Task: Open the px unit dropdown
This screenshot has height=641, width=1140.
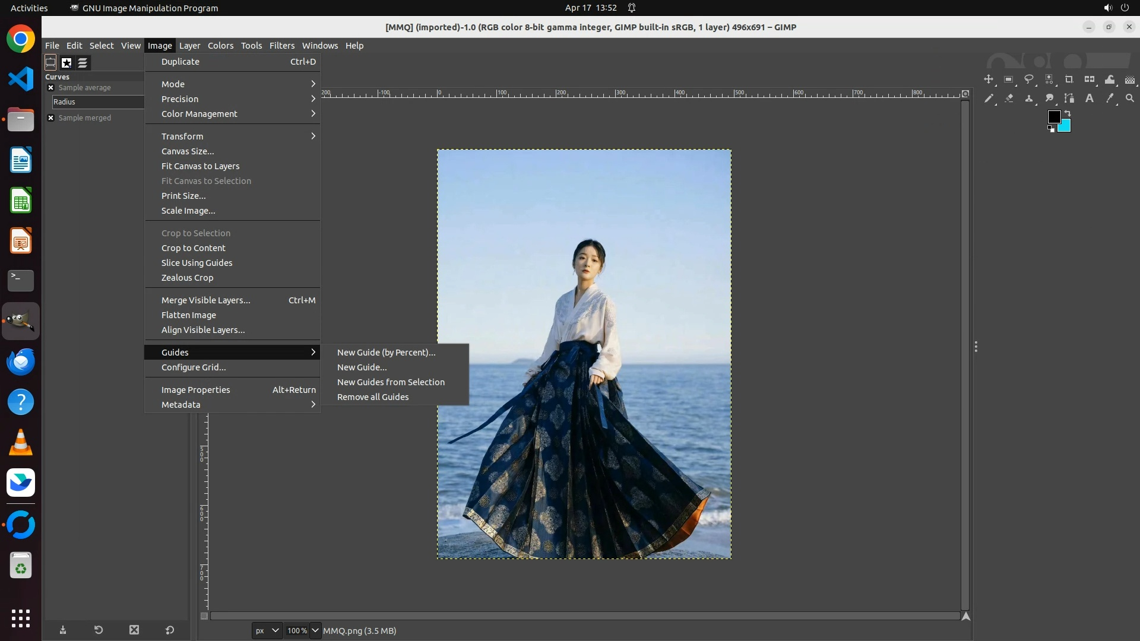Action: pos(267,631)
